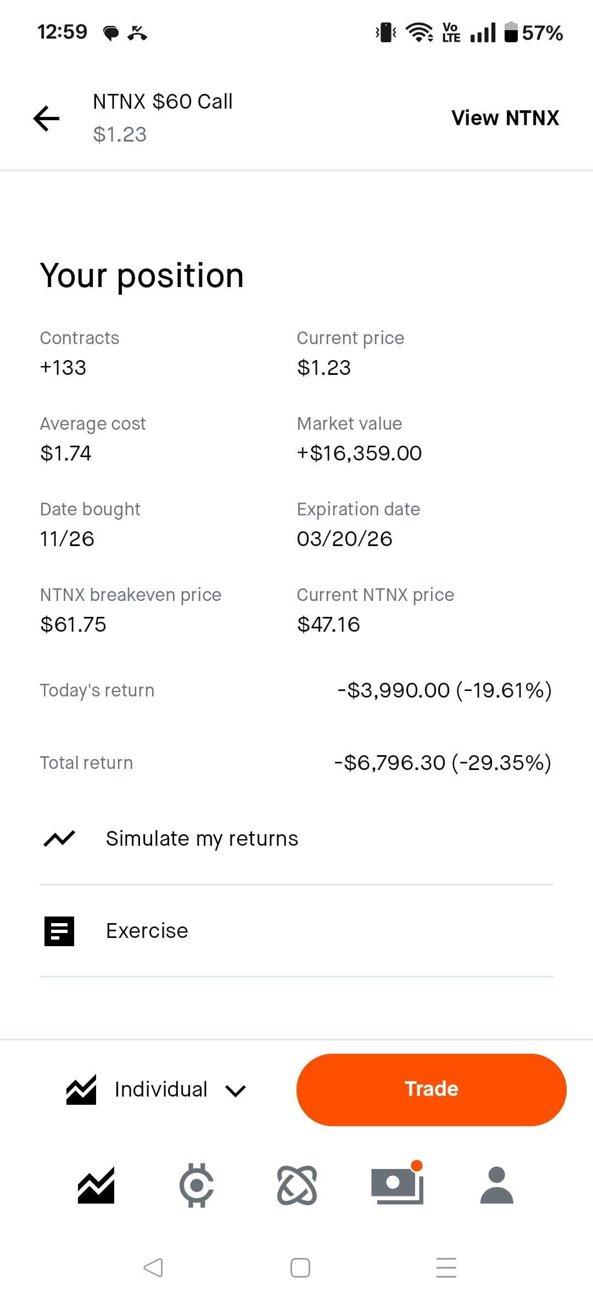Tap the Total return value
The width and height of the screenshot is (593, 1304).
point(443,763)
